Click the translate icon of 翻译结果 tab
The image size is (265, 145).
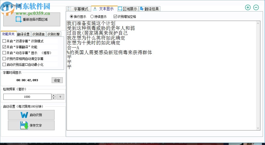(142, 9)
